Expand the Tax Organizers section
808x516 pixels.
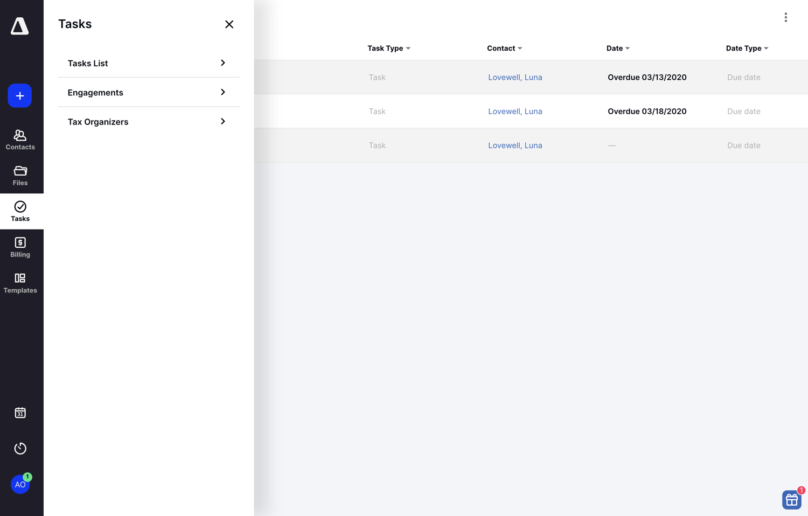tap(148, 121)
